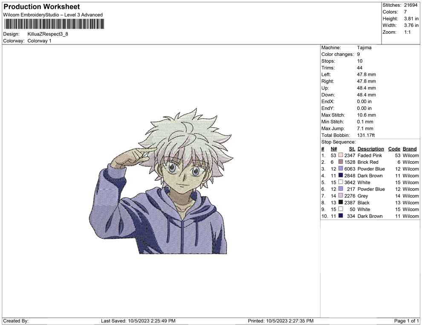Click the Colors value '7'
This screenshot has height=325, width=422.
(405, 12)
